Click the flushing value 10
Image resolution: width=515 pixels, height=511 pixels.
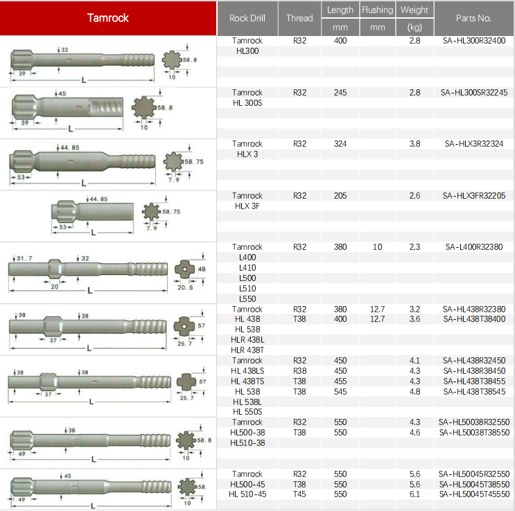click(377, 246)
